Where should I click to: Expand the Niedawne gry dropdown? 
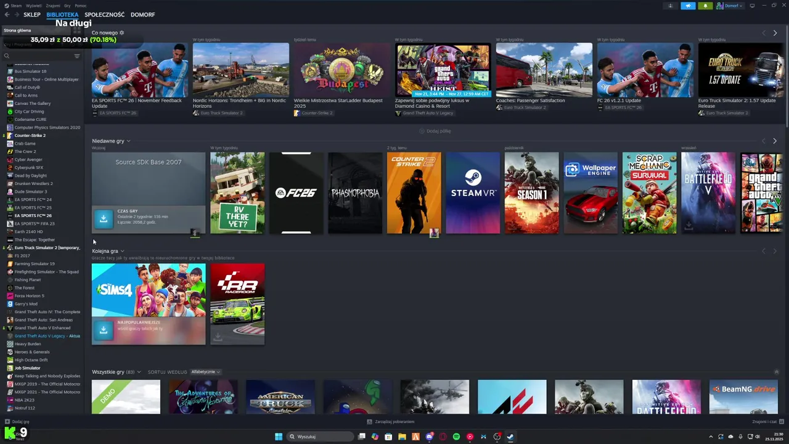128,141
